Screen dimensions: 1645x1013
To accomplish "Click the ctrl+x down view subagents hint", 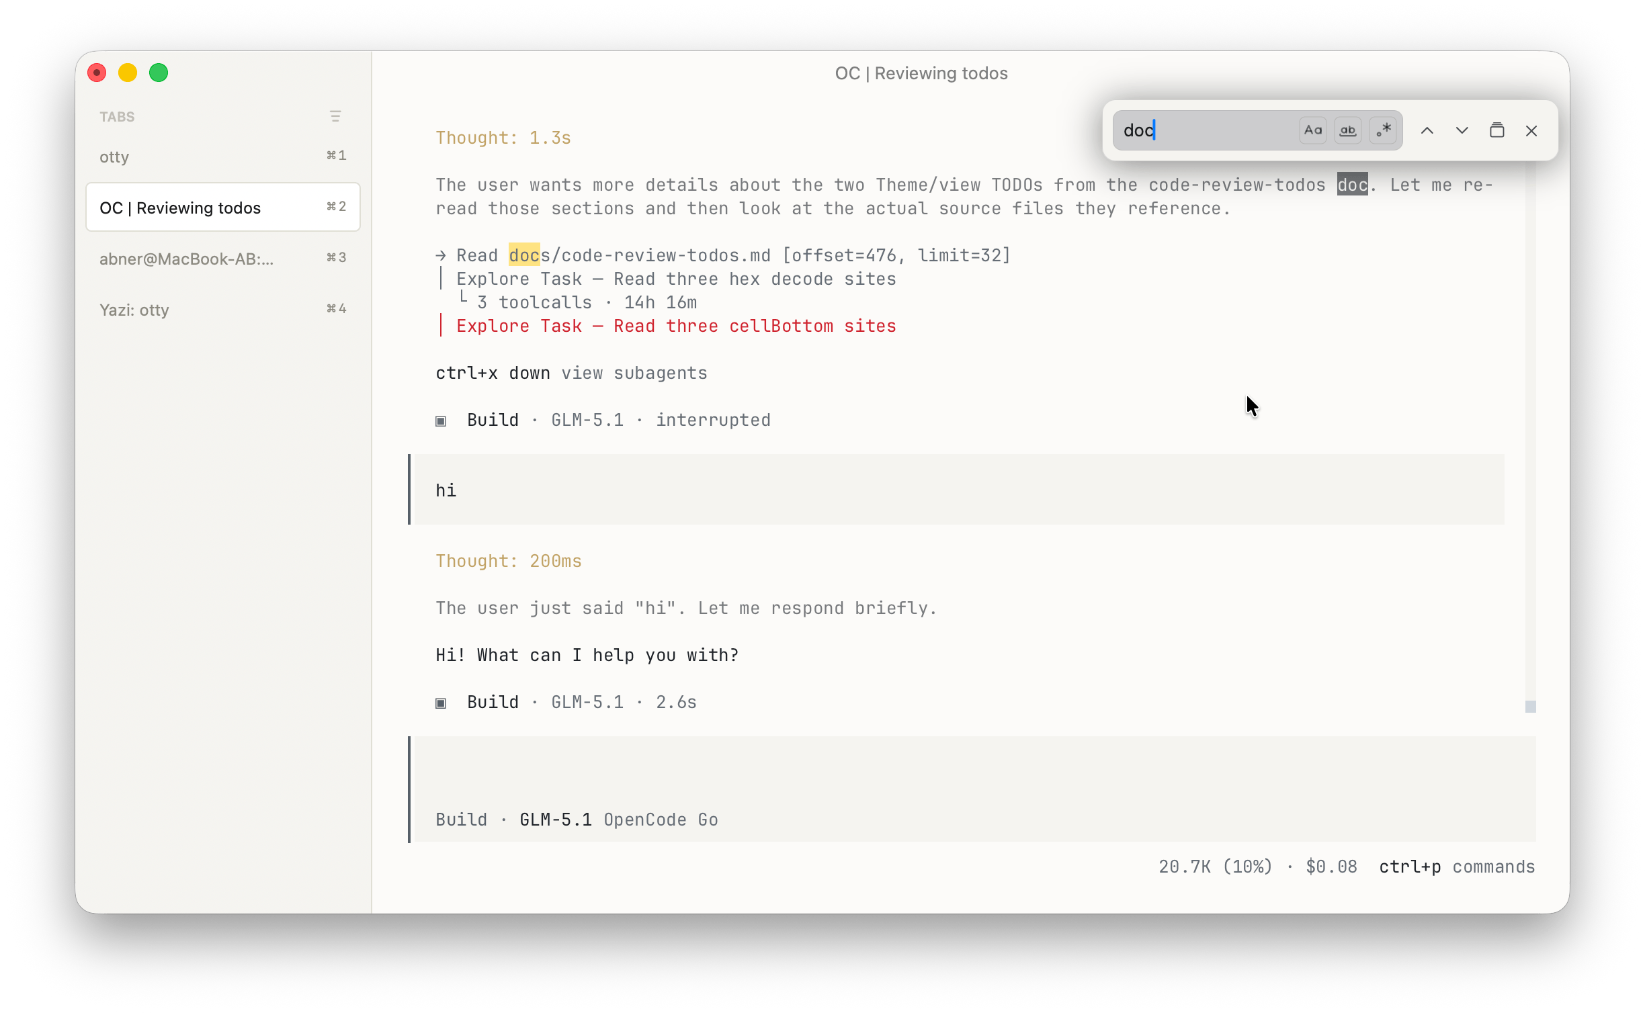I will click(571, 373).
